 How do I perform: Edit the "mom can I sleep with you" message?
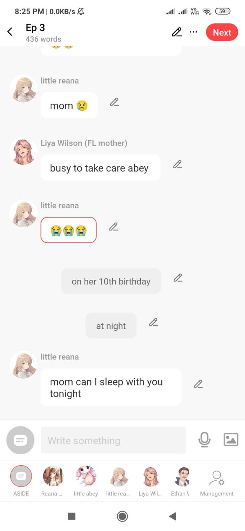click(198, 384)
